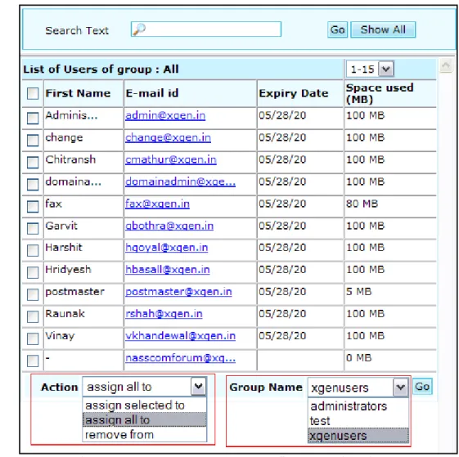Check the box for admin@xgen.in row
459x457 pixels.
[33, 119]
